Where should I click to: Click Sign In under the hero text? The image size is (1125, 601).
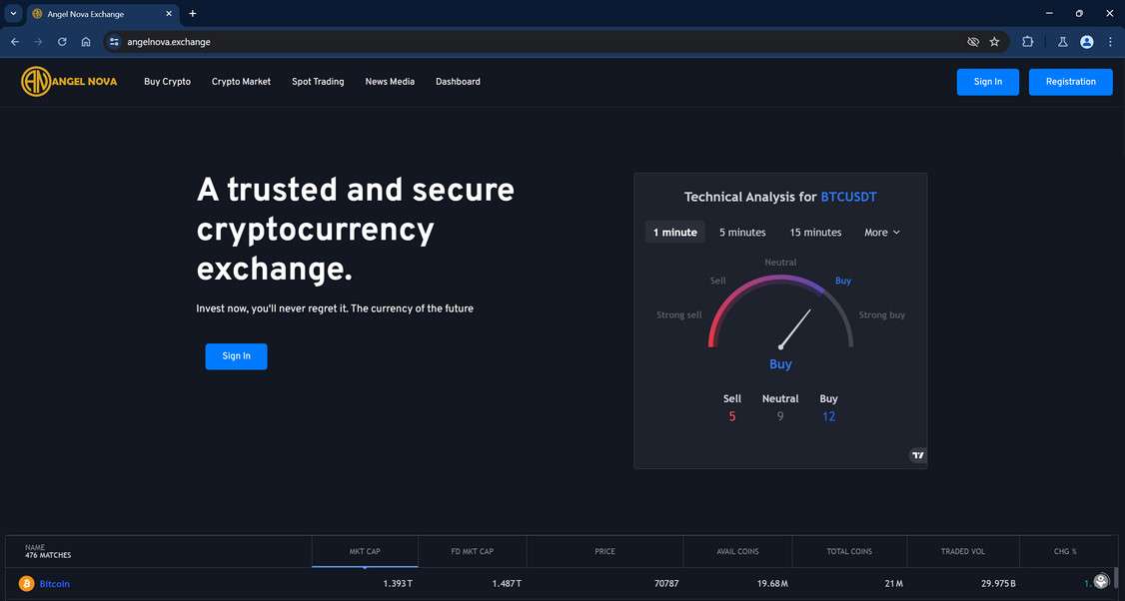coord(236,355)
